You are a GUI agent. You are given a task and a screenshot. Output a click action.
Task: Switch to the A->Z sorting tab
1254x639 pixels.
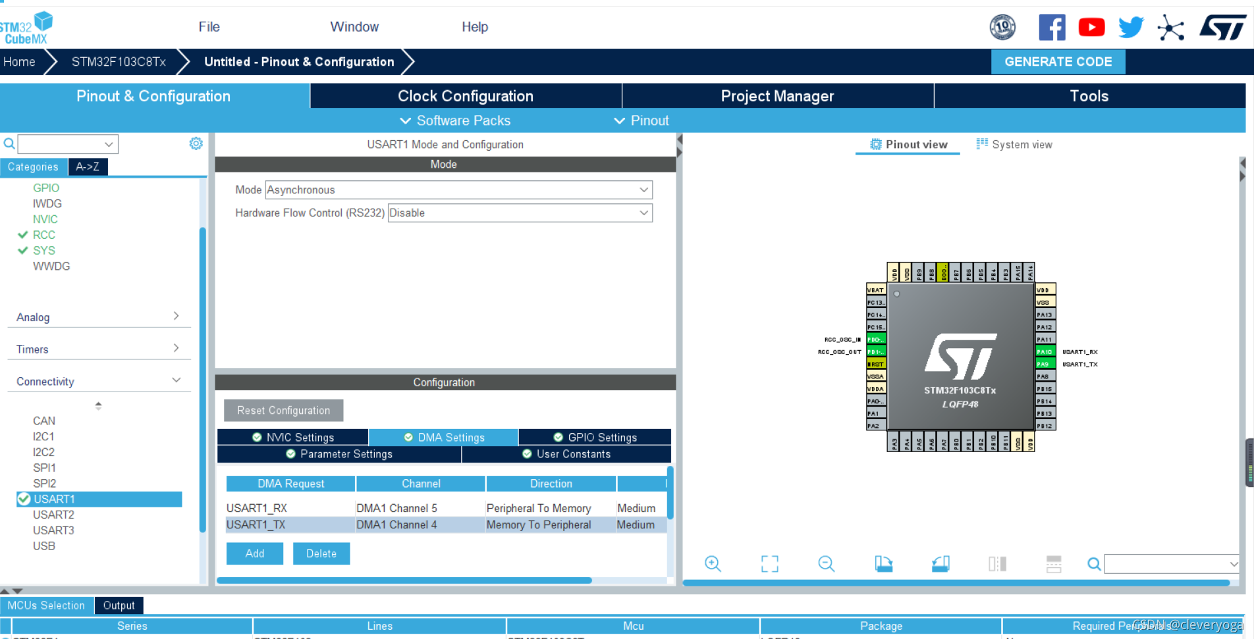pos(88,166)
